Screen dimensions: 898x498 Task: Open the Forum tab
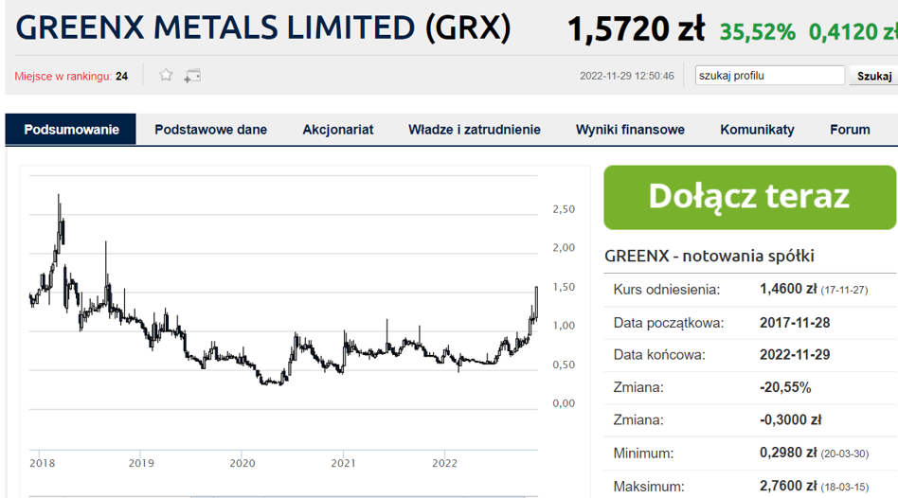(850, 130)
